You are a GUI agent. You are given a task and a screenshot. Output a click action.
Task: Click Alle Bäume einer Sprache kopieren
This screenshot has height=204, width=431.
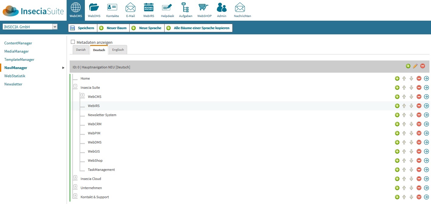198,28
